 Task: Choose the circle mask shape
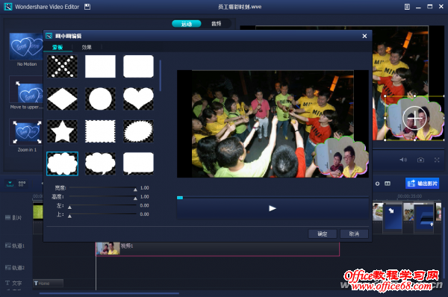pyautogui.click(x=100, y=99)
